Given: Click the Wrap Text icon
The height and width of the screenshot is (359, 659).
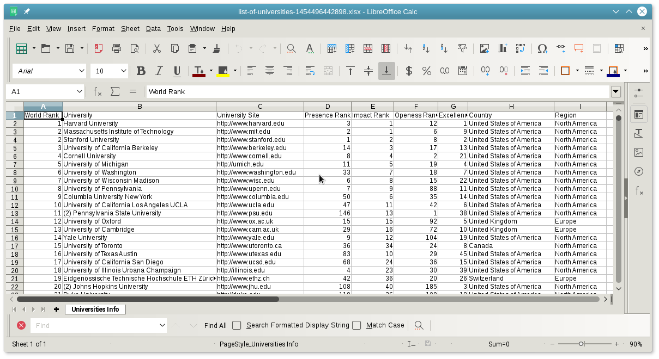Looking at the screenshot, I should coord(310,71).
